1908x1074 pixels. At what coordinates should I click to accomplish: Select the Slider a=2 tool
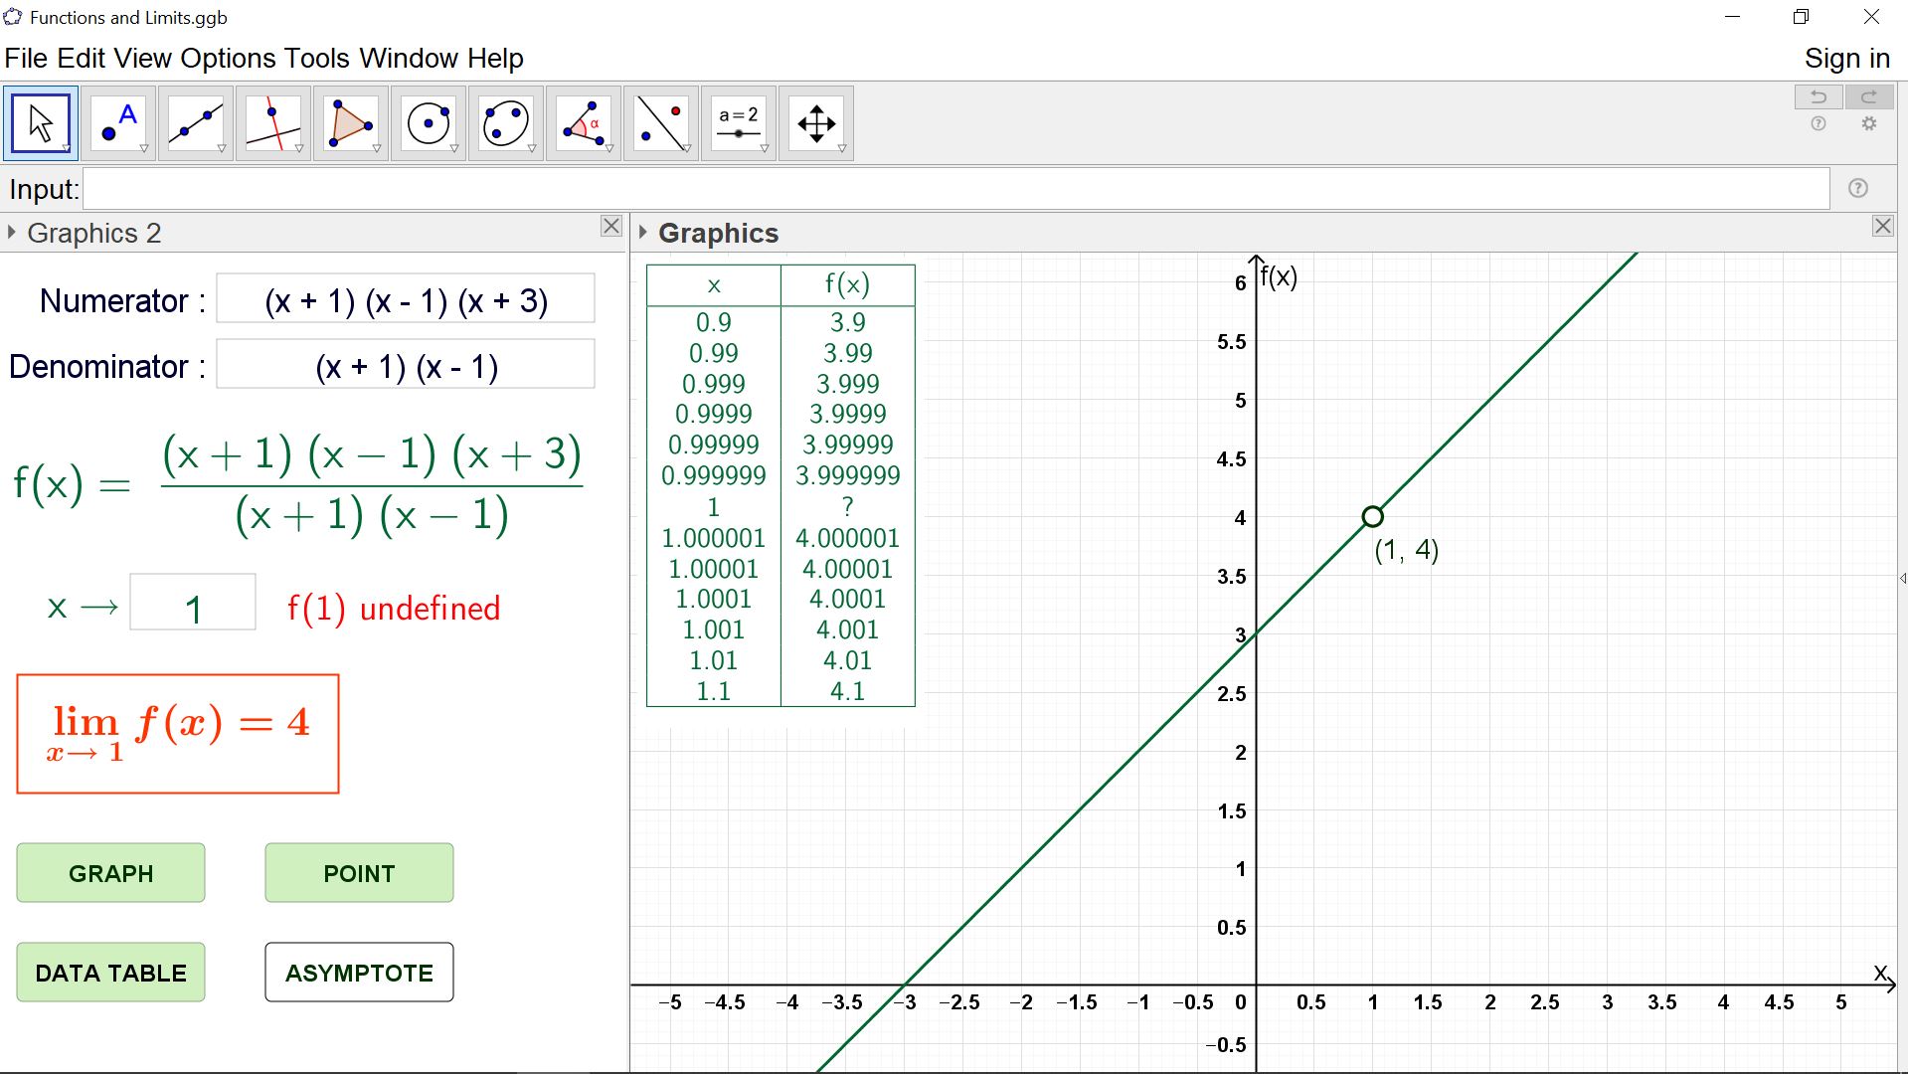point(739,123)
